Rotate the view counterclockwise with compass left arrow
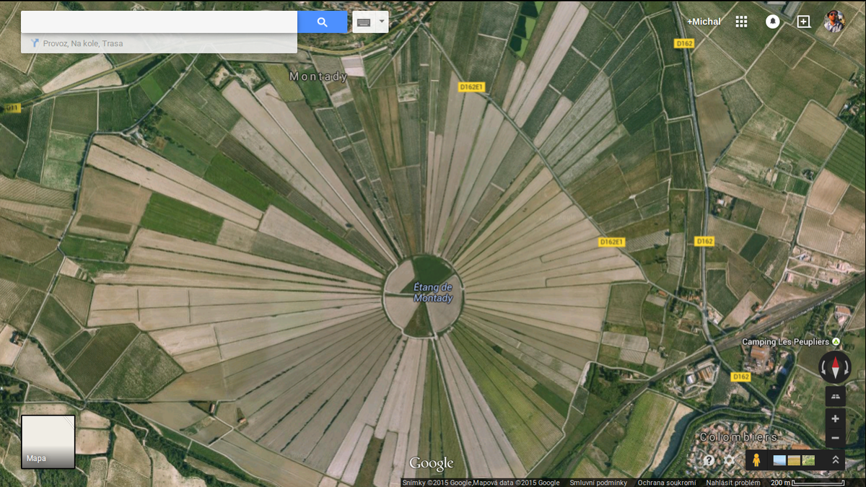The width and height of the screenshot is (866, 487). coord(823,367)
